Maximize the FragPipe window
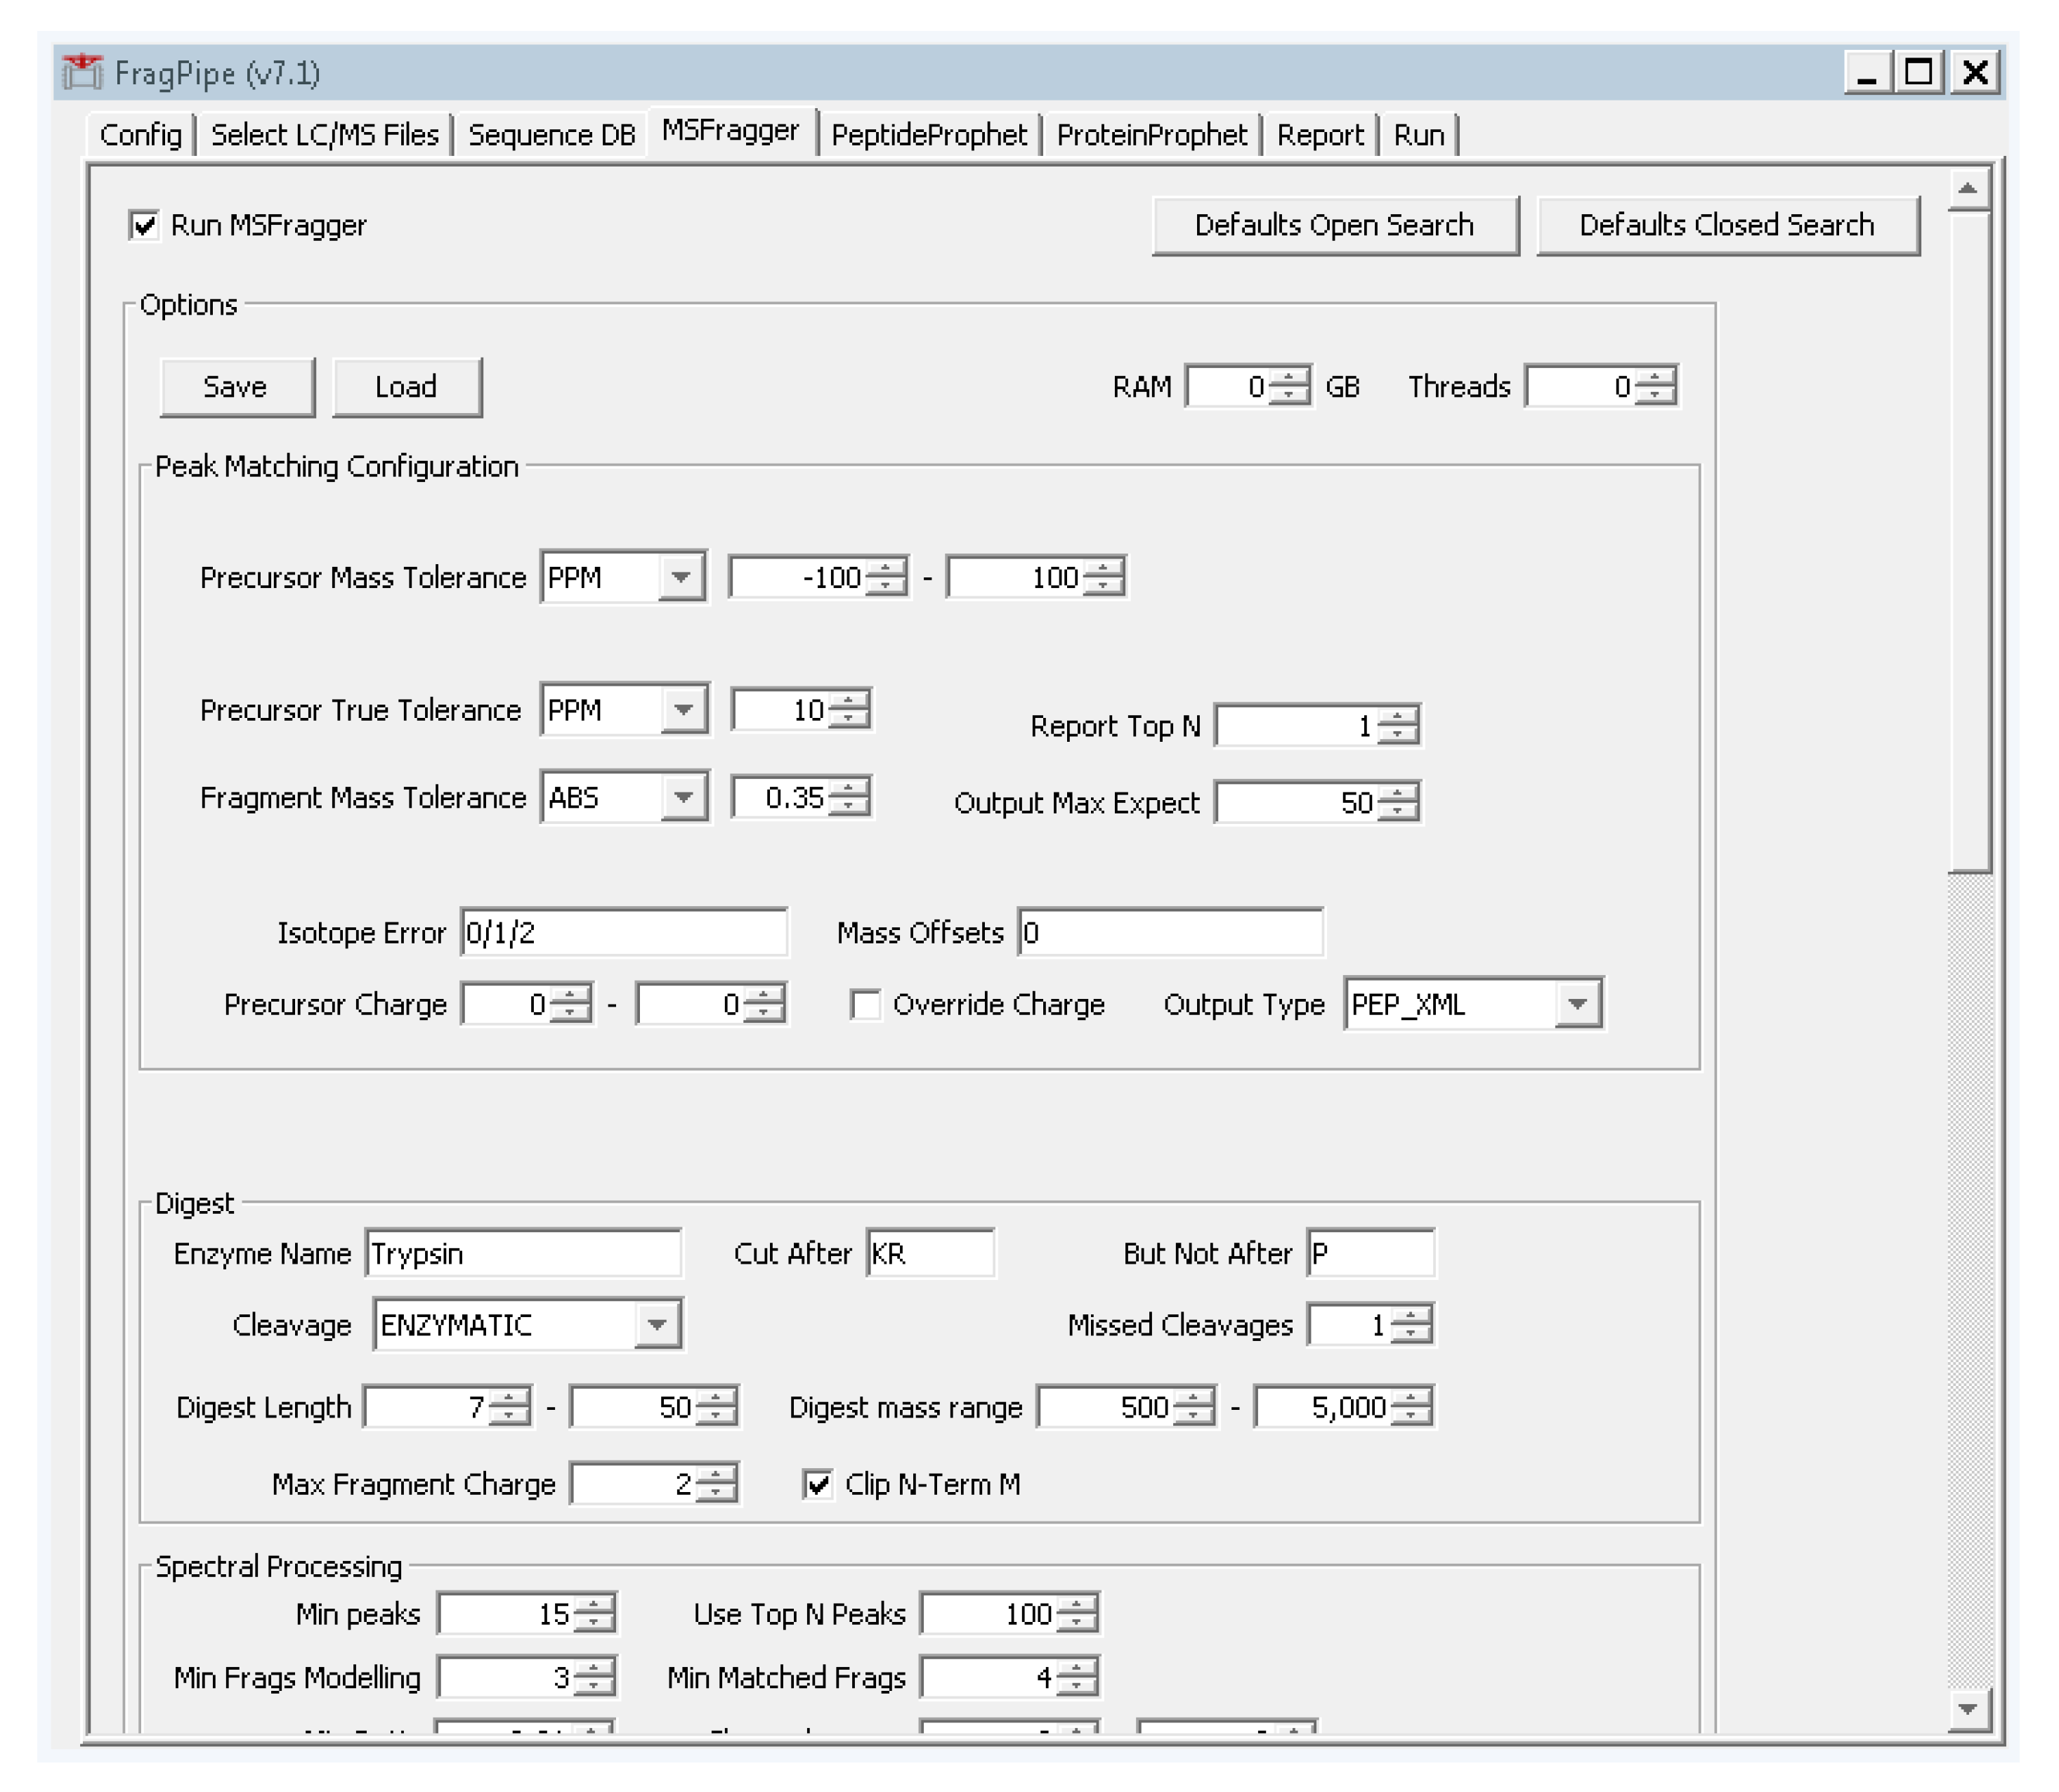This screenshot has width=2059, height=1792. click(1919, 73)
